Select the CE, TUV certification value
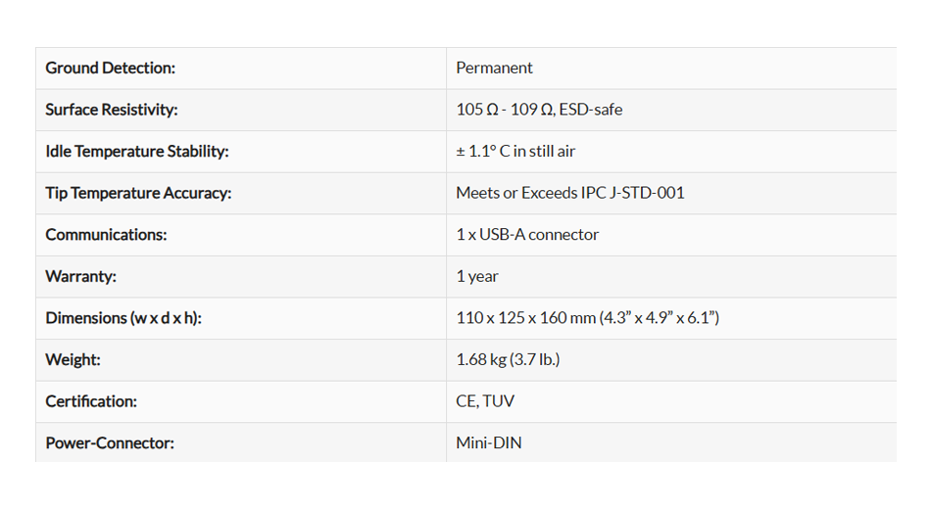Viewport: 931px width, 509px height. (x=485, y=401)
